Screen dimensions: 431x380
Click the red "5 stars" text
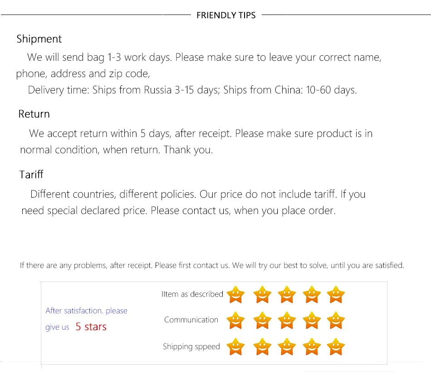tap(91, 327)
